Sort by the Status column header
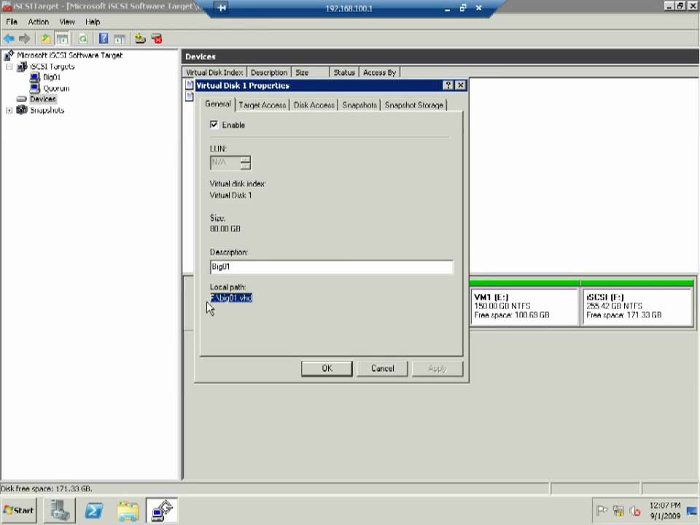Viewport: 700px width, 525px height. (343, 72)
